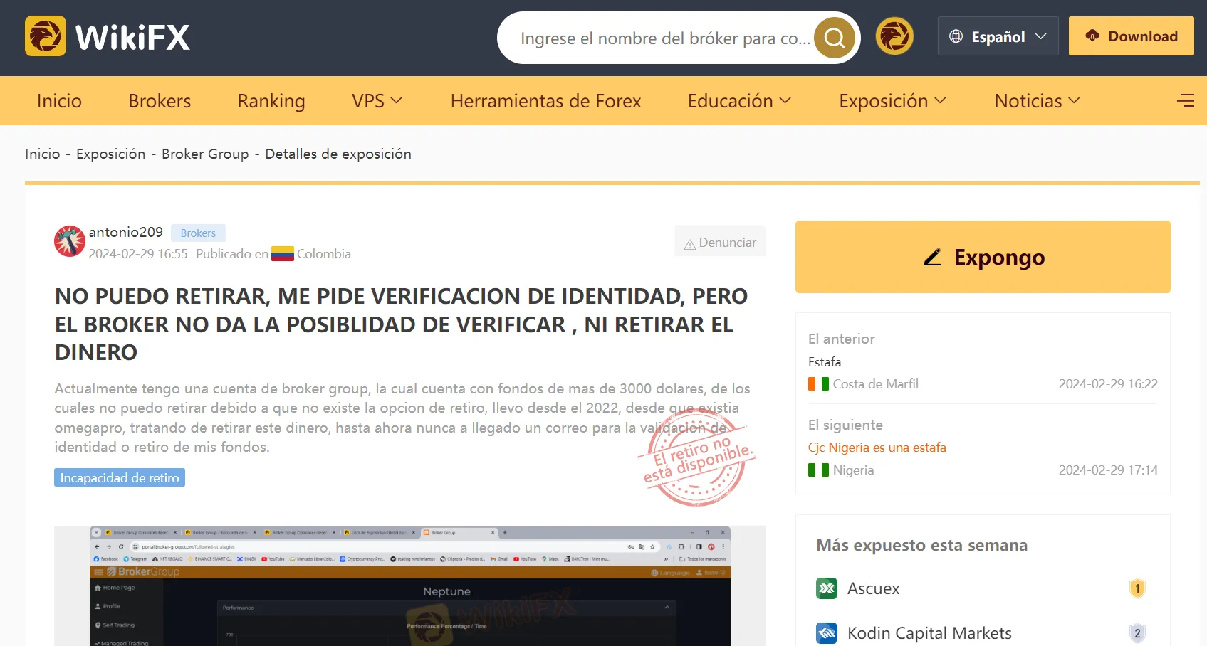The width and height of the screenshot is (1207, 646).
Task: Click the Broker Group breadcrumb link
Action: 205,154
